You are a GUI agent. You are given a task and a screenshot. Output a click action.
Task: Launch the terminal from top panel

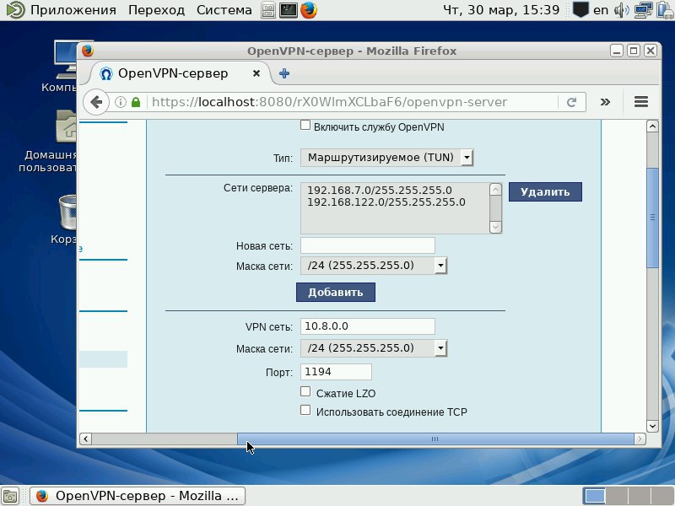(x=288, y=10)
